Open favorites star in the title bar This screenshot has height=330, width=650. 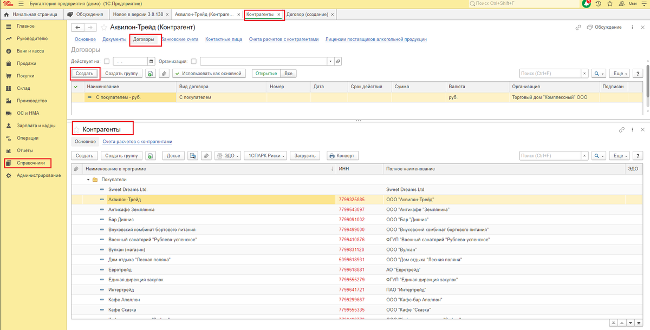[x=609, y=4]
